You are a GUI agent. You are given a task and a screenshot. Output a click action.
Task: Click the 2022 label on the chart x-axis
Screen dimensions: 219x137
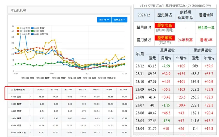tap(51, 73)
